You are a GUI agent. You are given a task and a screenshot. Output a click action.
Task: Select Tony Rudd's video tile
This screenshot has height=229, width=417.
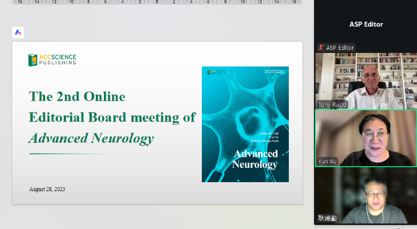pos(366,81)
